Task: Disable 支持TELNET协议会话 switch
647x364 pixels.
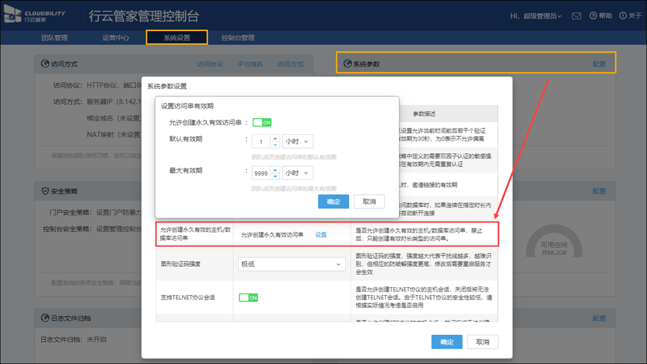Action: click(249, 297)
